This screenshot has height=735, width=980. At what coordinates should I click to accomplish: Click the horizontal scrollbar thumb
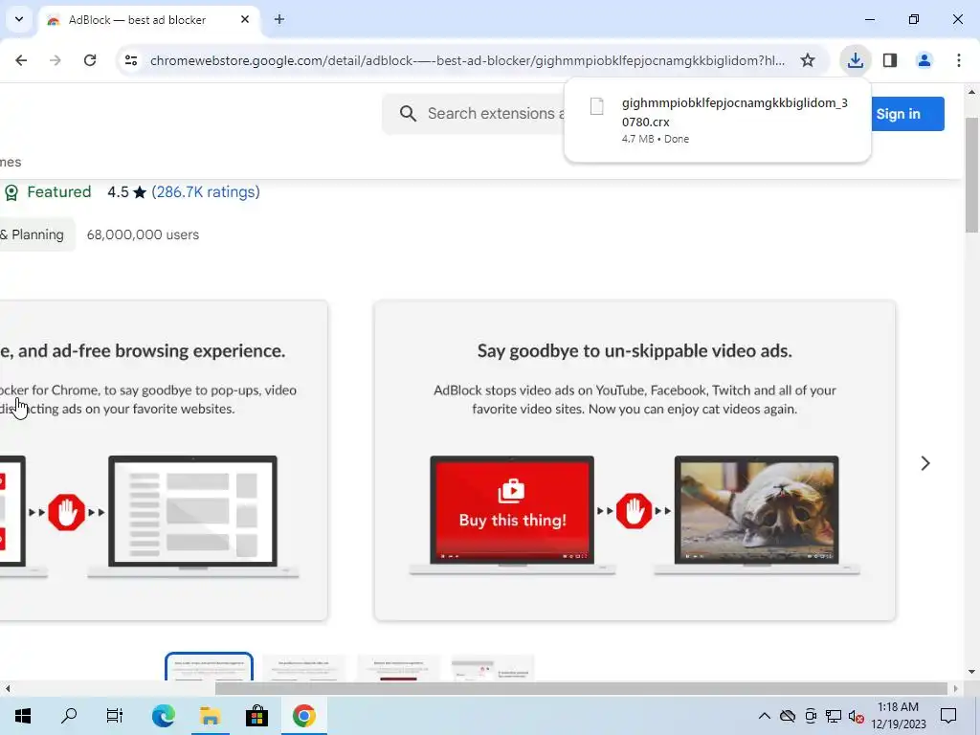pyautogui.click(x=581, y=688)
